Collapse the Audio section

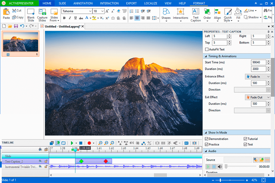pos(206,151)
